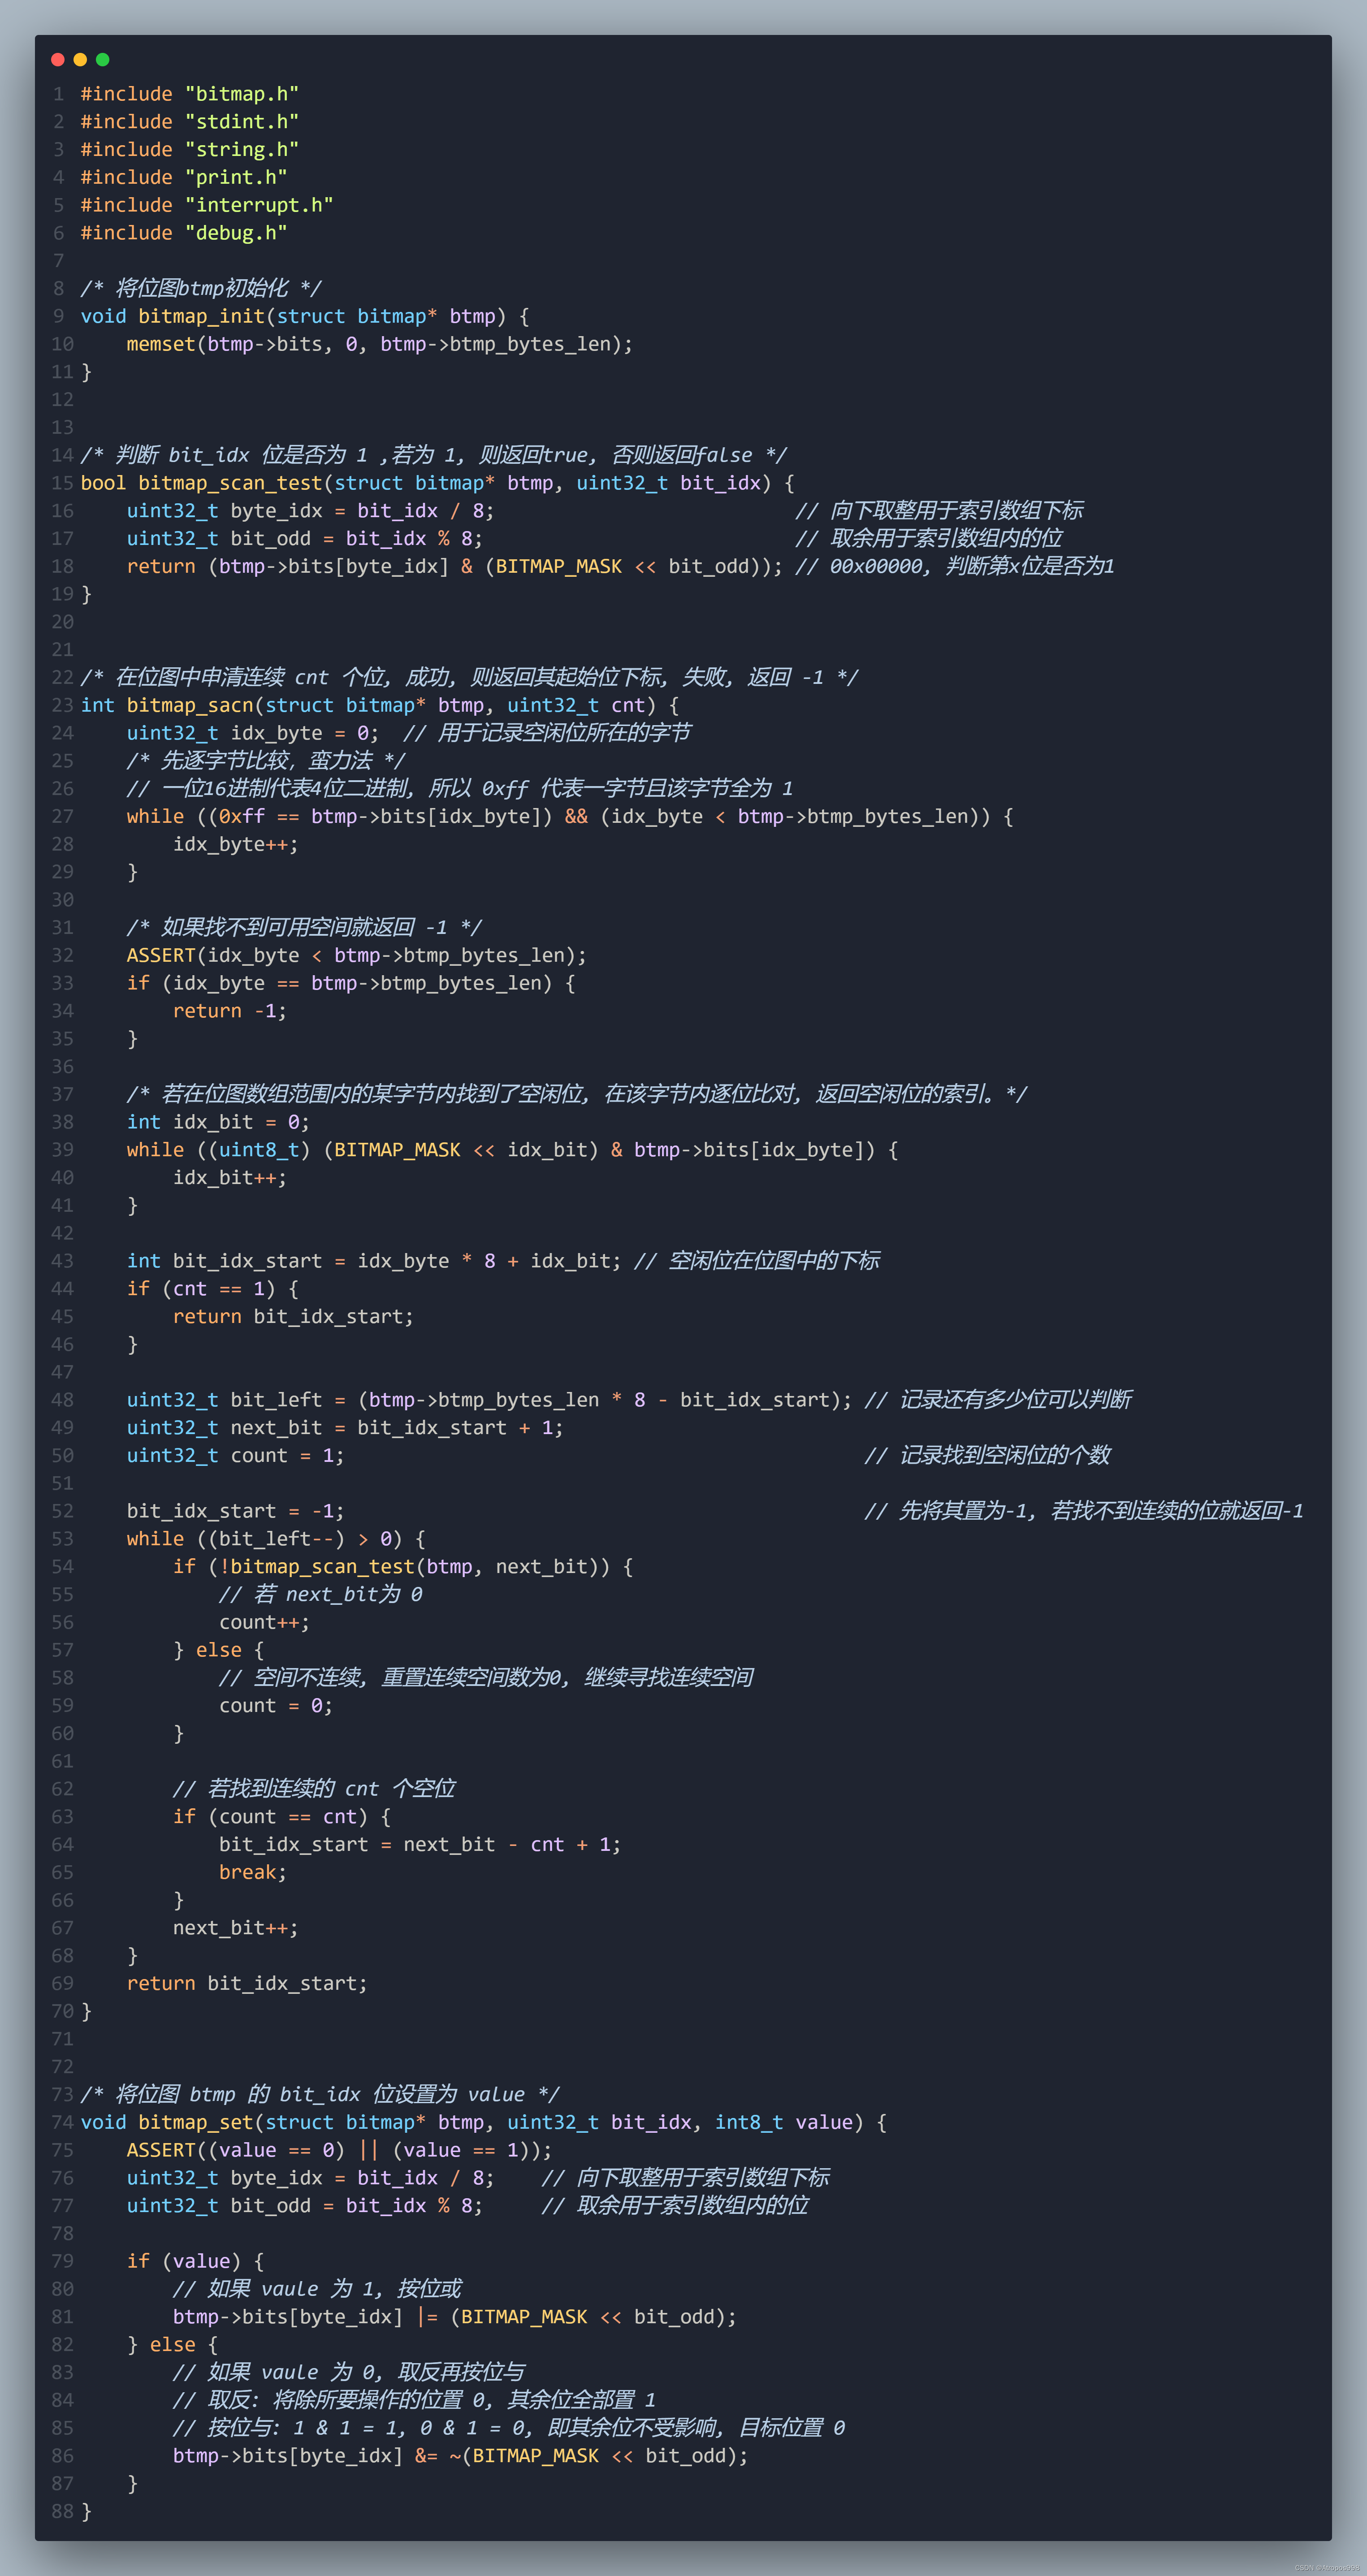
Task: Click the "while ((uint8_t) (BITMAP_MASK << idx_bit)" line
Action: (512, 1150)
